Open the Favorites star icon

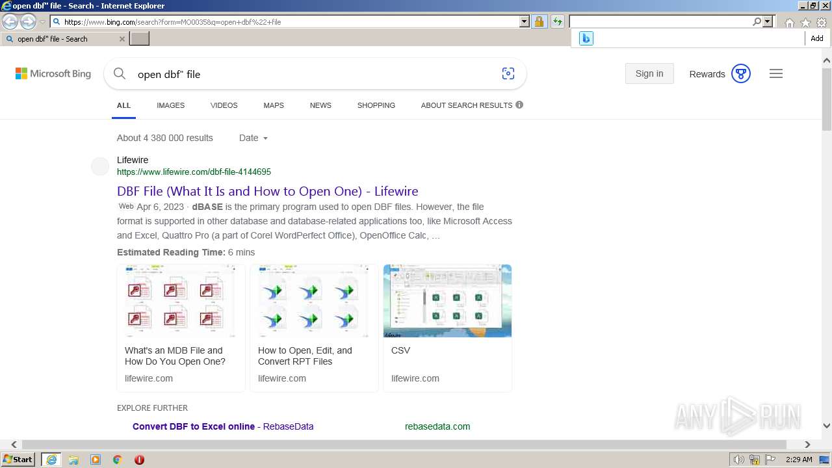(x=805, y=23)
